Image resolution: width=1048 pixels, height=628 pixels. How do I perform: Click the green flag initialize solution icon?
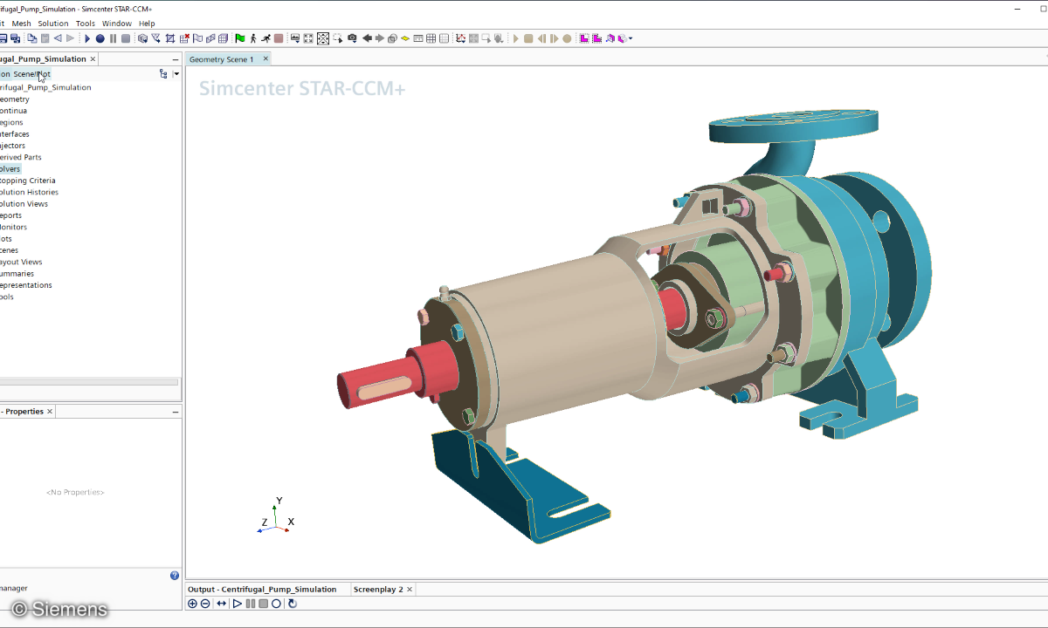click(240, 38)
